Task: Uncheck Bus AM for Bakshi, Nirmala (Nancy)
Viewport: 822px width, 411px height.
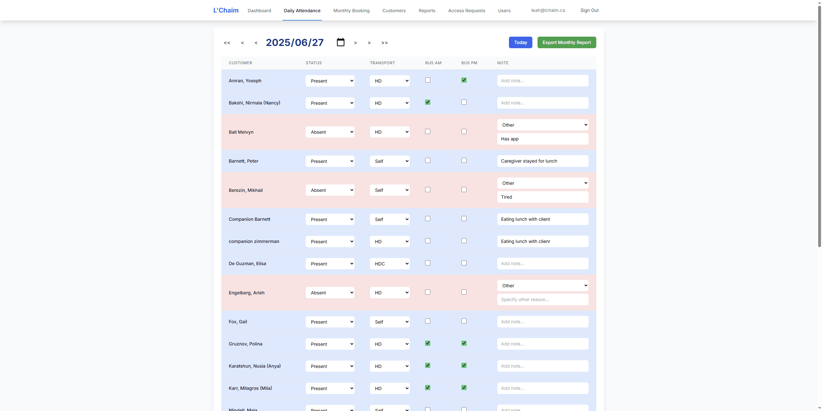Action: coord(428,102)
